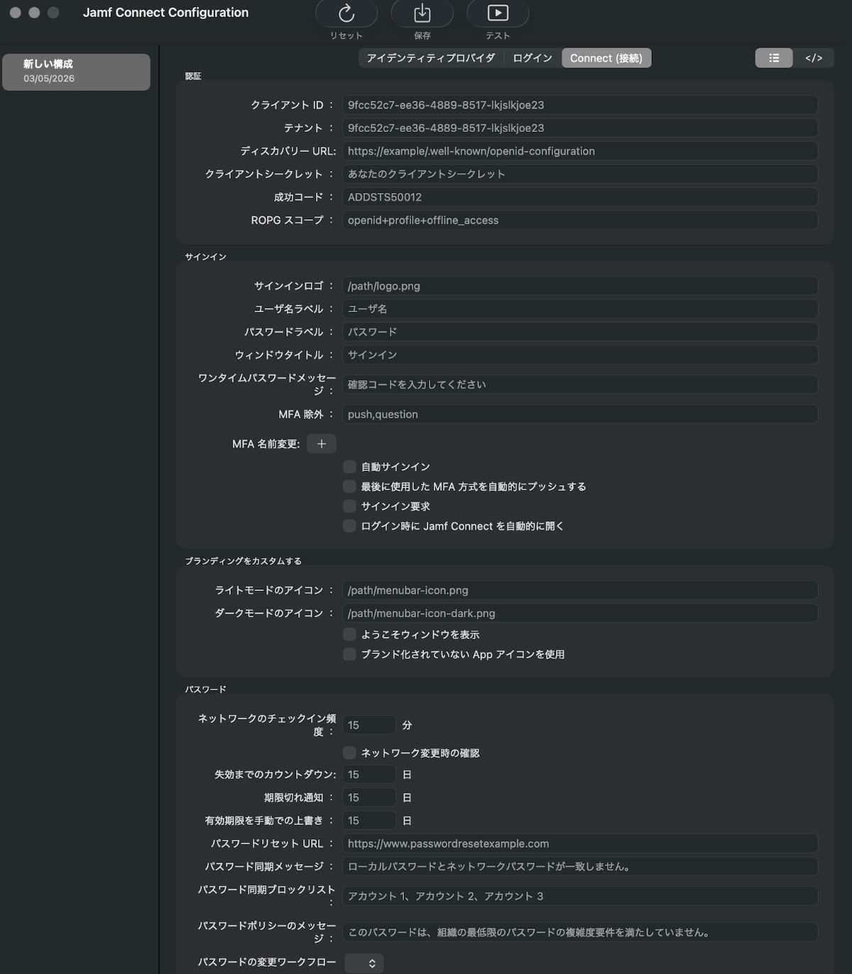The image size is (852, 974).
Task: Click the パスワードリセット URL field
Action: 579,843
